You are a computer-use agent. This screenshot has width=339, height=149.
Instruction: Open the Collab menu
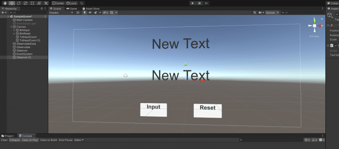(x=333, y=3)
